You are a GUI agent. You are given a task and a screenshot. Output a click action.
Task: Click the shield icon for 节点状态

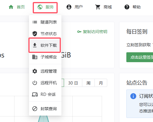coord(35,34)
